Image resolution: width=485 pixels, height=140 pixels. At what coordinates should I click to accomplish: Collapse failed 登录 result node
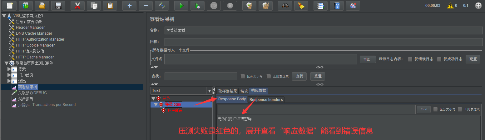pos(153,98)
